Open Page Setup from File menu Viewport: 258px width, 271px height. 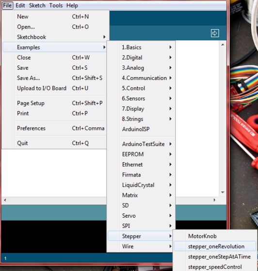55,103
